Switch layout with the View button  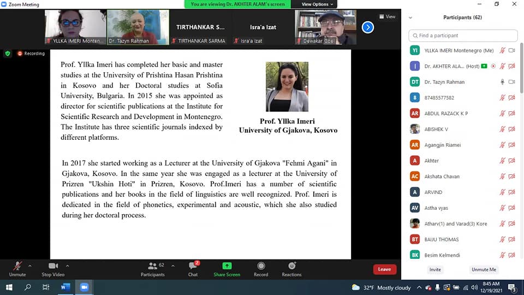point(388,16)
